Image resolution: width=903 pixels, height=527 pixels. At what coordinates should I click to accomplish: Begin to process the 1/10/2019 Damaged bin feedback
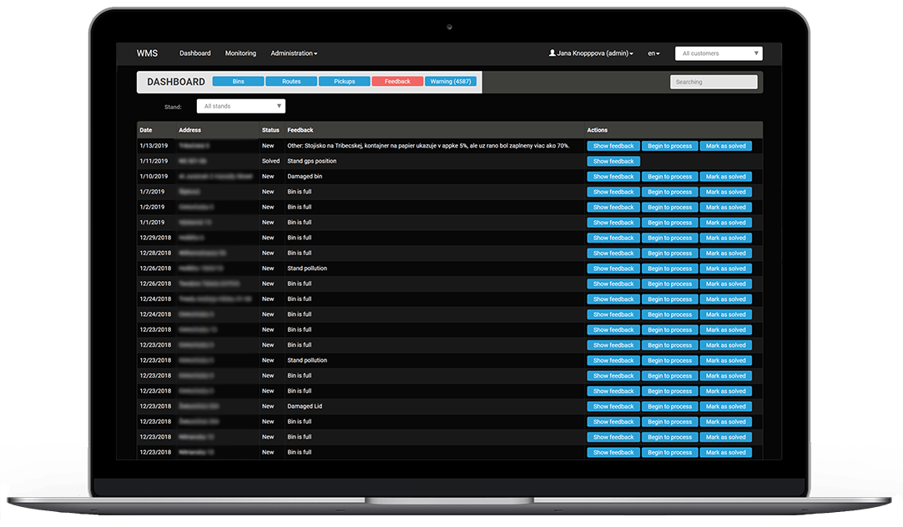click(670, 177)
